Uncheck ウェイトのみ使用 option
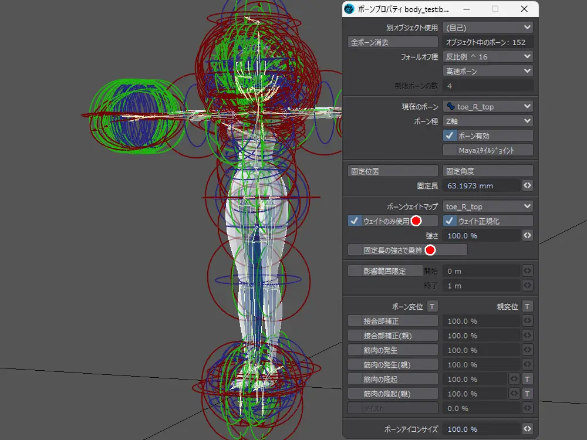The image size is (587, 440). point(355,221)
